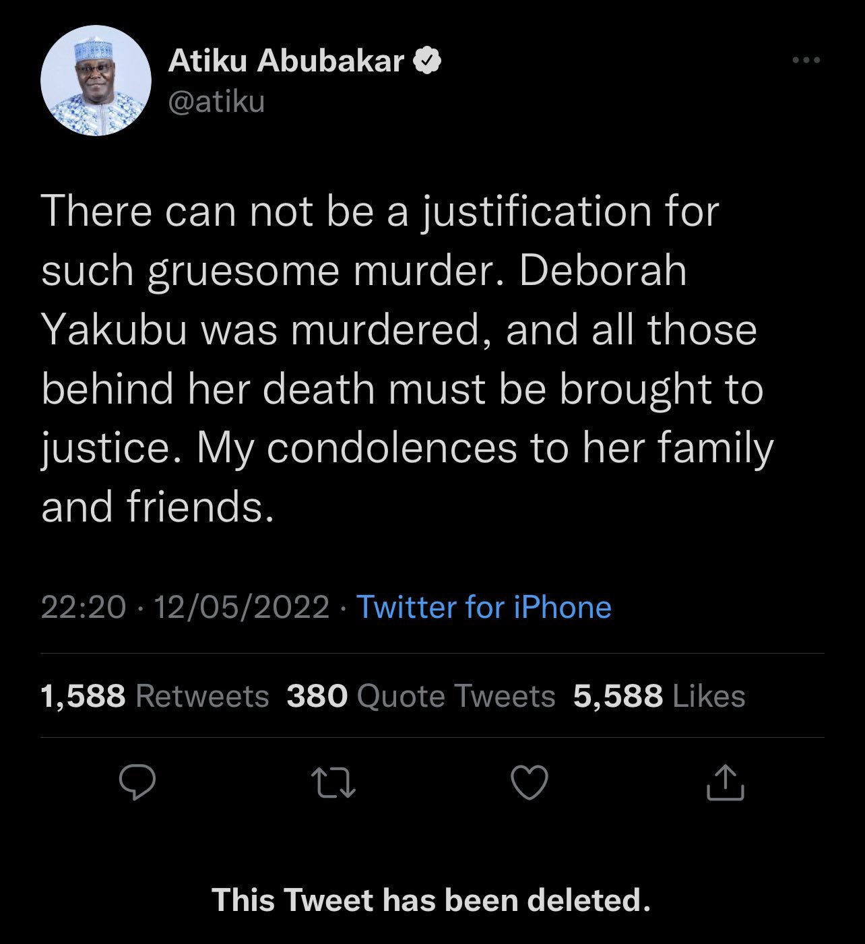Open the Atiku Abubakar display name

[286, 61]
